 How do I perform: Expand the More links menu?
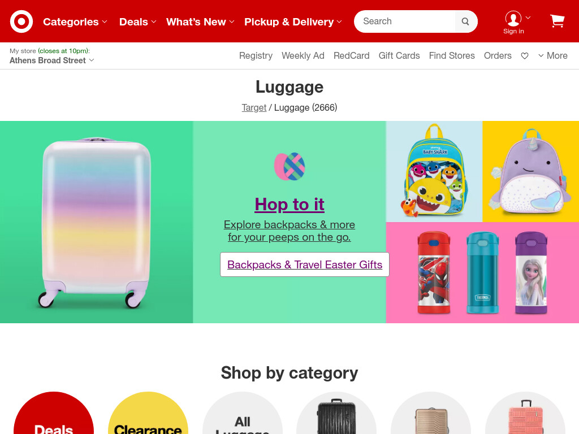[552, 56]
